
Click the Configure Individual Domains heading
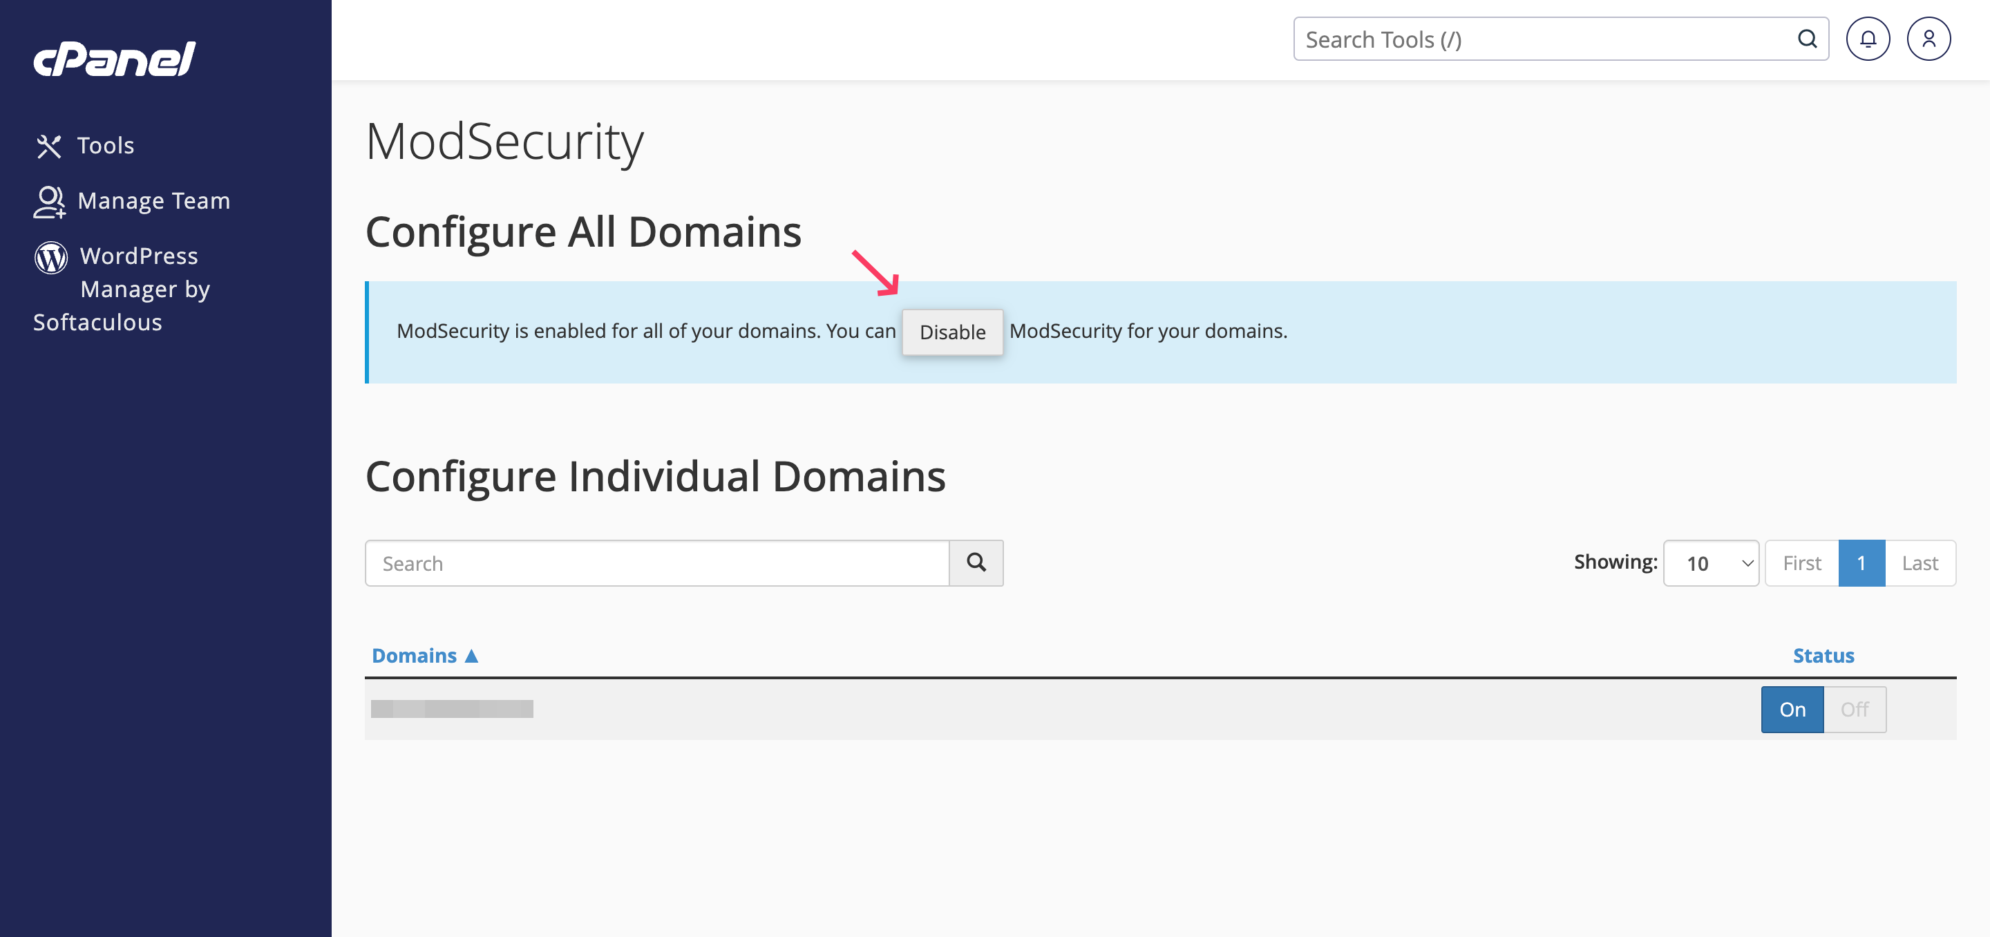[x=655, y=477]
